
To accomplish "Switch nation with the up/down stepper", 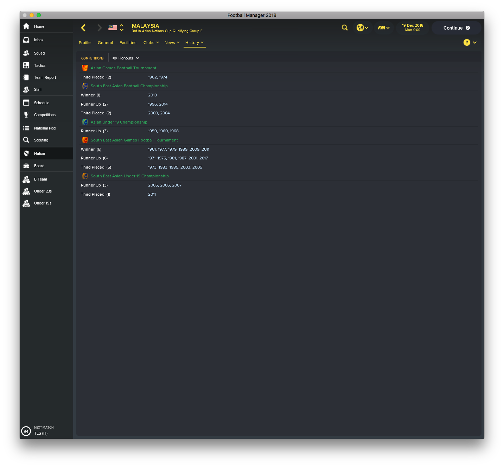I will pos(122,28).
